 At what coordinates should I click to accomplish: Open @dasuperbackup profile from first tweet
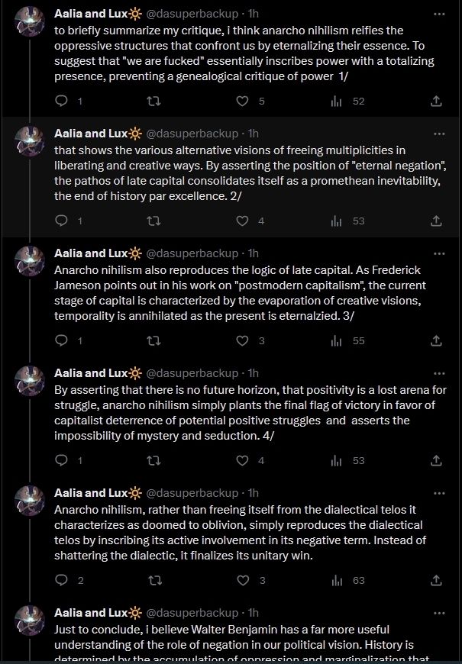(x=192, y=14)
